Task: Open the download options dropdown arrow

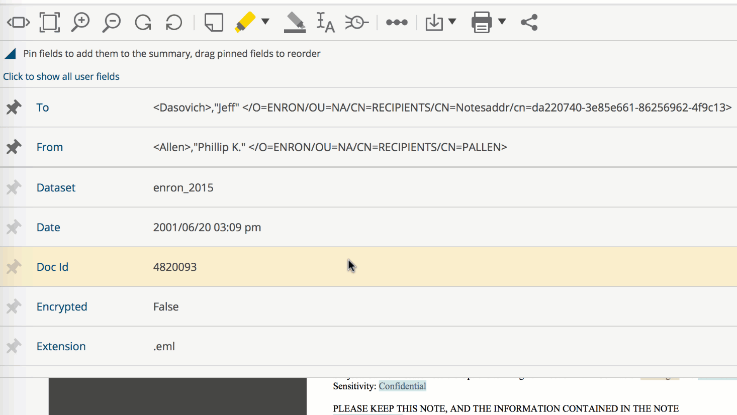Action: coord(452,22)
